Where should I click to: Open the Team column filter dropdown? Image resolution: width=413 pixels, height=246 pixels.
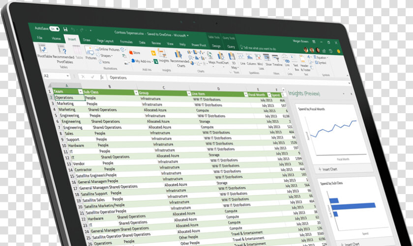coord(80,92)
